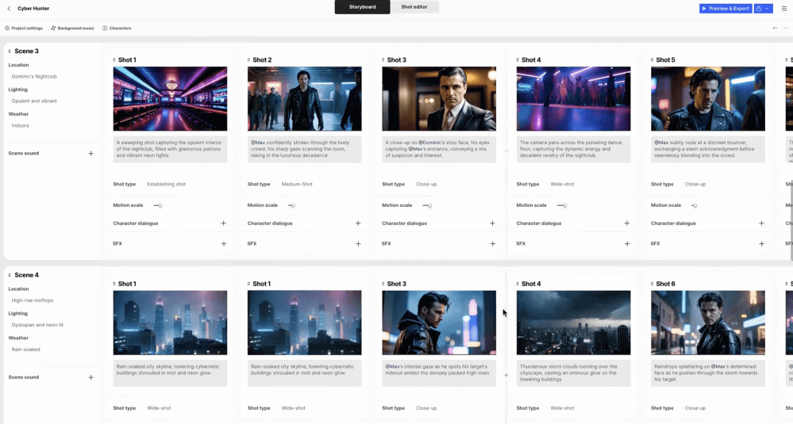Image resolution: width=793 pixels, height=424 pixels.
Task: Switch to the Shot editor tab
Action: pyautogui.click(x=414, y=7)
